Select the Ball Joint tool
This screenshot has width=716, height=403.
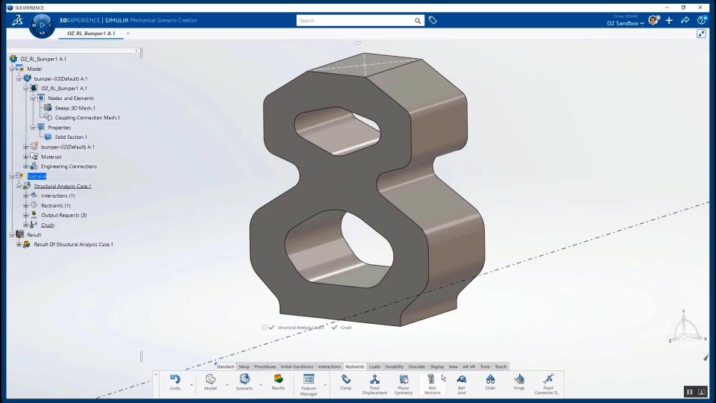(461, 379)
